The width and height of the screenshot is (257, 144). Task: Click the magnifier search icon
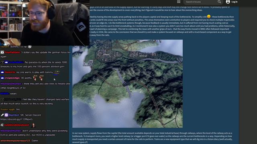[x=219, y=2]
